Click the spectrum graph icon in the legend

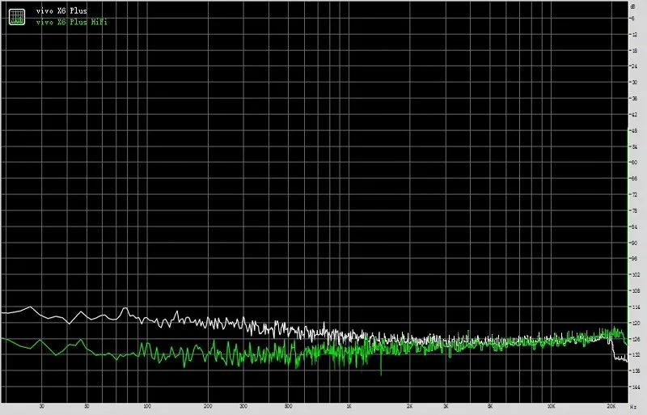click(17, 16)
